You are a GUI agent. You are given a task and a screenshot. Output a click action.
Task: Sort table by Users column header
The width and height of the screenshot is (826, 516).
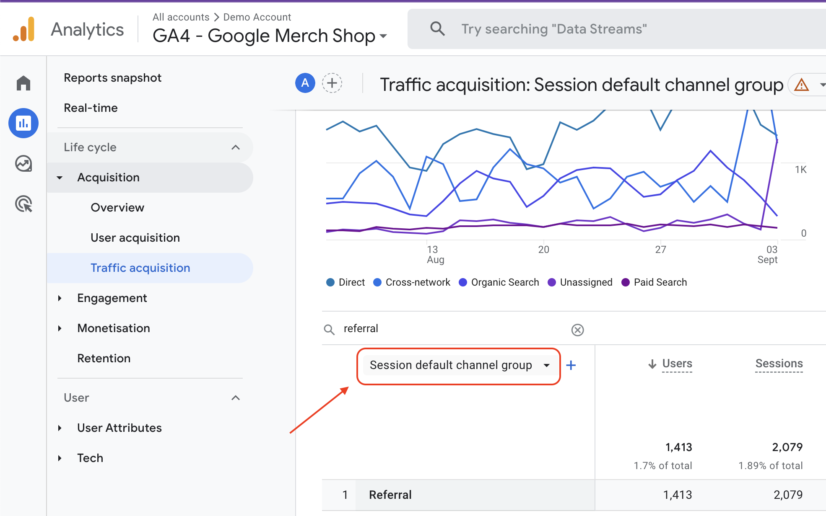coord(677,364)
